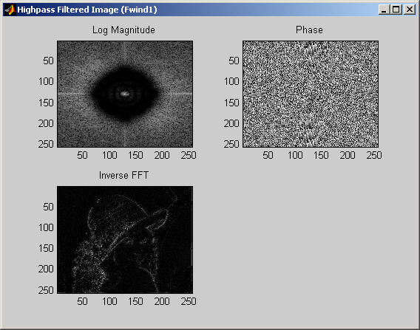
Task: Click the Phase title text
Action: pyautogui.click(x=309, y=30)
